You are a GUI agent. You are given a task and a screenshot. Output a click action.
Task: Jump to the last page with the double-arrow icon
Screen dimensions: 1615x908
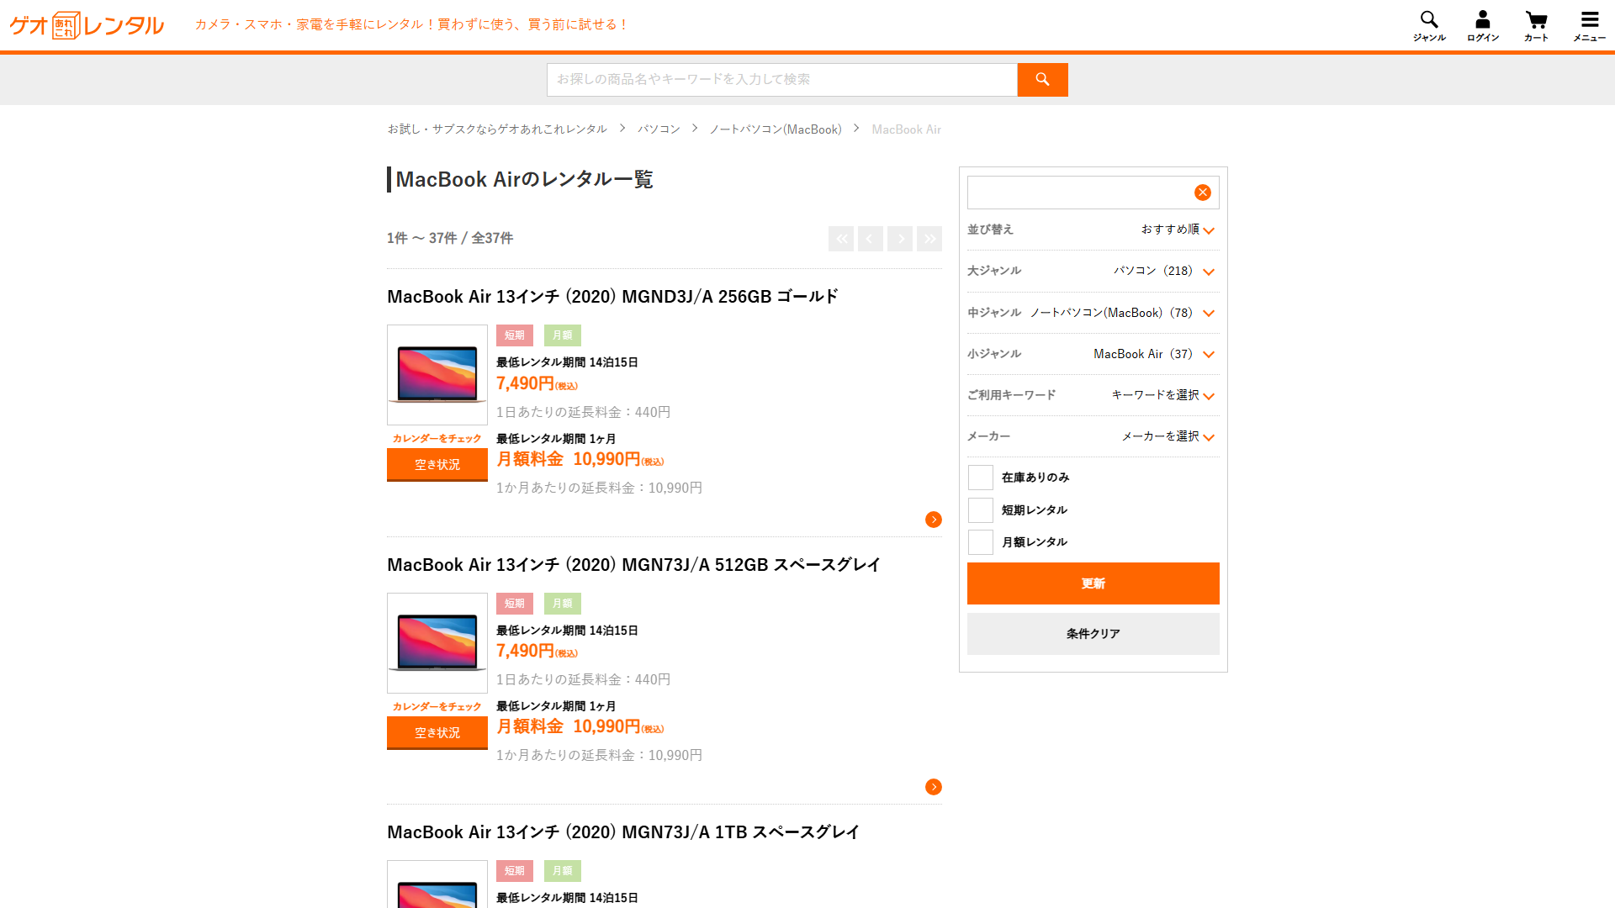pyautogui.click(x=929, y=239)
